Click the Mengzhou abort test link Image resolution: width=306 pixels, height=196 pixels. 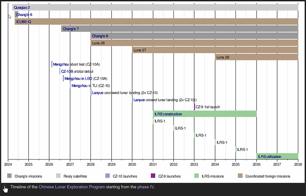(61, 64)
